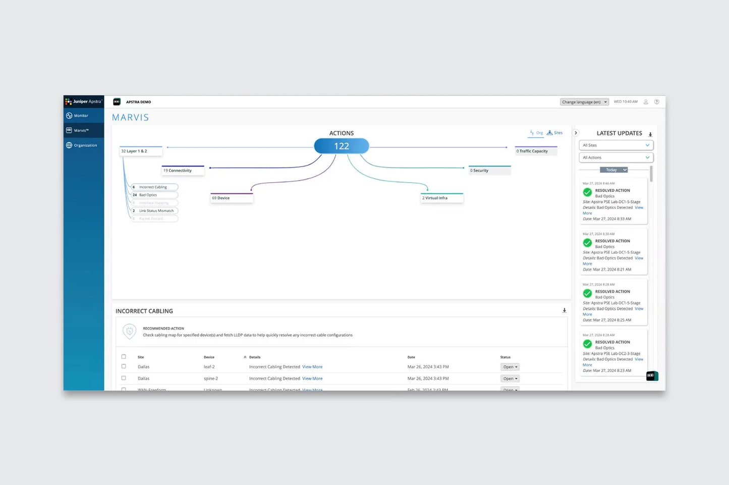Open the help question mark icon
Screen dimensions: 729x485
(656, 101)
